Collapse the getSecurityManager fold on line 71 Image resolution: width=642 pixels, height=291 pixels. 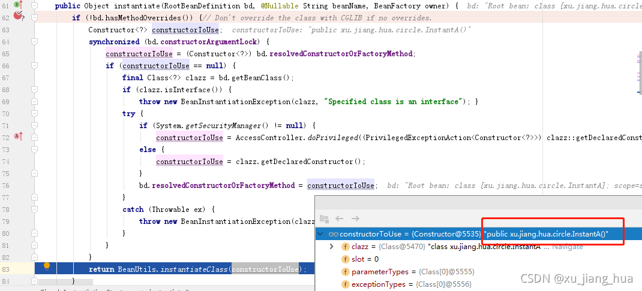pyautogui.click(x=34, y=126)
